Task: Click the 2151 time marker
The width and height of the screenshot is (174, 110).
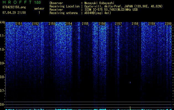Action: point(19,24)
